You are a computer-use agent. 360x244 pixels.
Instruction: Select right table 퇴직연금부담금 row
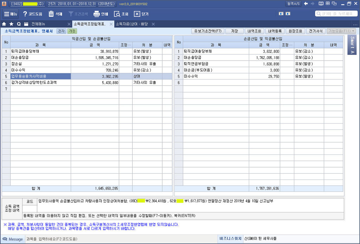(x=259, y=64)
